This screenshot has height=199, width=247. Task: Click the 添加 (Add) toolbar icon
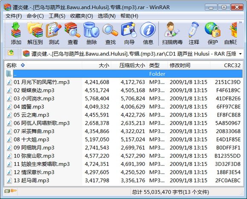point(16,34)
